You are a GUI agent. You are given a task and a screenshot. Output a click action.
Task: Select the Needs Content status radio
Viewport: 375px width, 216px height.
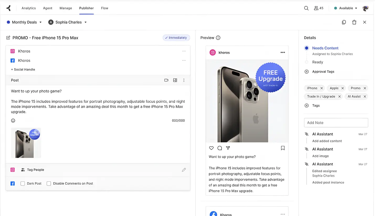tap(307, 48)
